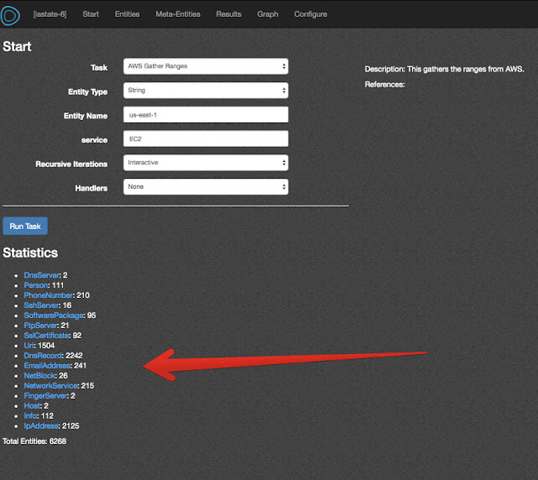Click the Start page heading
538x480 pixels.
pos(17,47)
